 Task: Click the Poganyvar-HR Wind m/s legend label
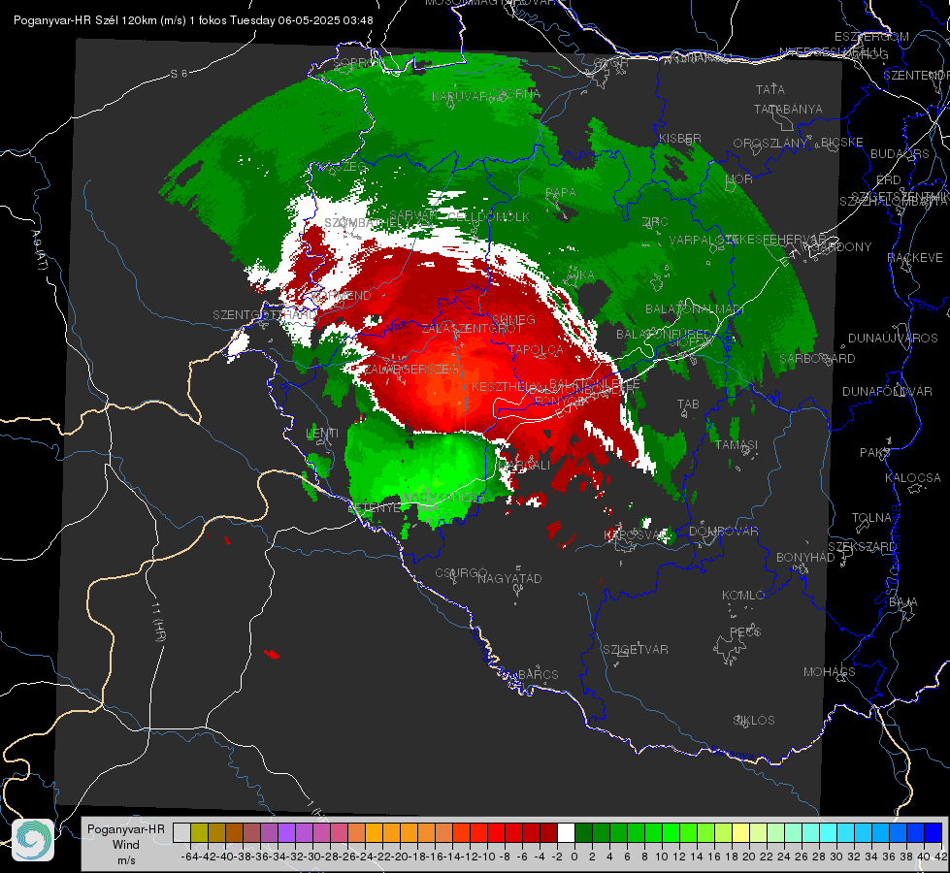(125, 845)
